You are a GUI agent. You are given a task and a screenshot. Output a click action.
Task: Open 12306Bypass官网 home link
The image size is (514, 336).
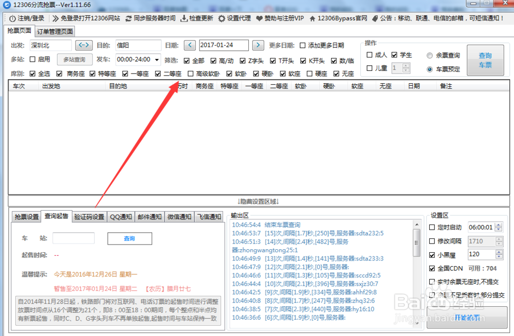(x=338, y=18)
